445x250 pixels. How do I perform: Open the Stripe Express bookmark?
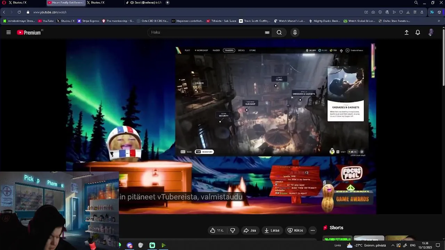[88, 21]
